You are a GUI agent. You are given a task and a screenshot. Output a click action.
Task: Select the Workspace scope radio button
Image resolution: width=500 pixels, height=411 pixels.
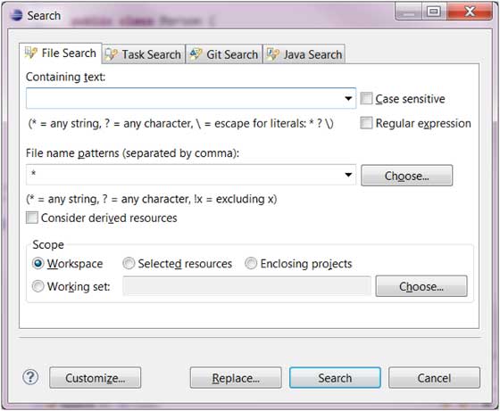point(37,264)
